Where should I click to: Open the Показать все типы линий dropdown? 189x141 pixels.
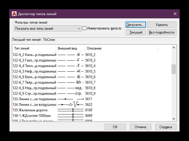pyautogui.click(x=48, y=29)
